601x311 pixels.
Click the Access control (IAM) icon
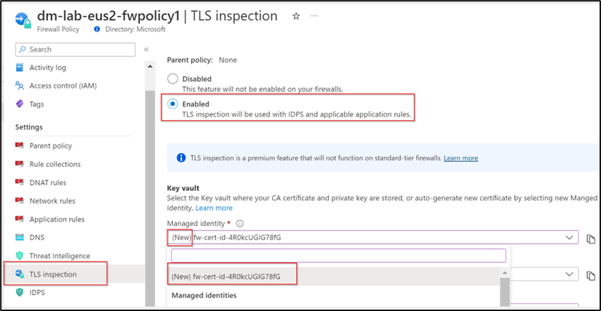[19, 86]
